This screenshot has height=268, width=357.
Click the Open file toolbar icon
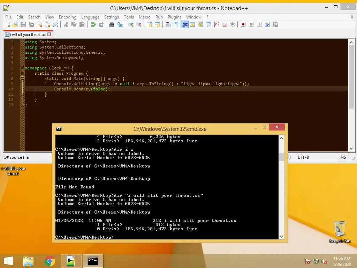(x=15, y=24)
